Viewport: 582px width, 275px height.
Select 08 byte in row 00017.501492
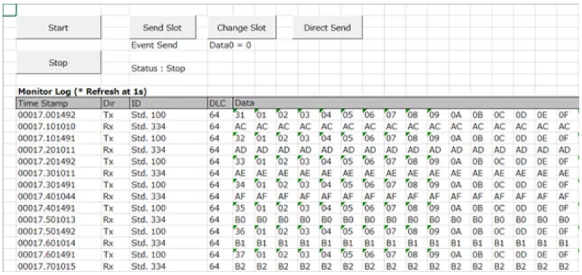coord(416,231)
